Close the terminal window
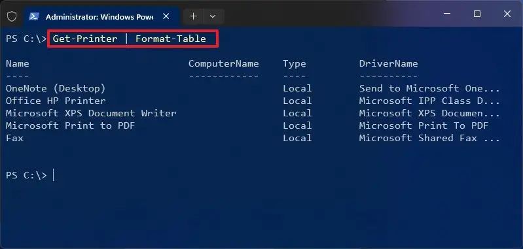The height and width of the screenshot is (249, 523). 507,14
